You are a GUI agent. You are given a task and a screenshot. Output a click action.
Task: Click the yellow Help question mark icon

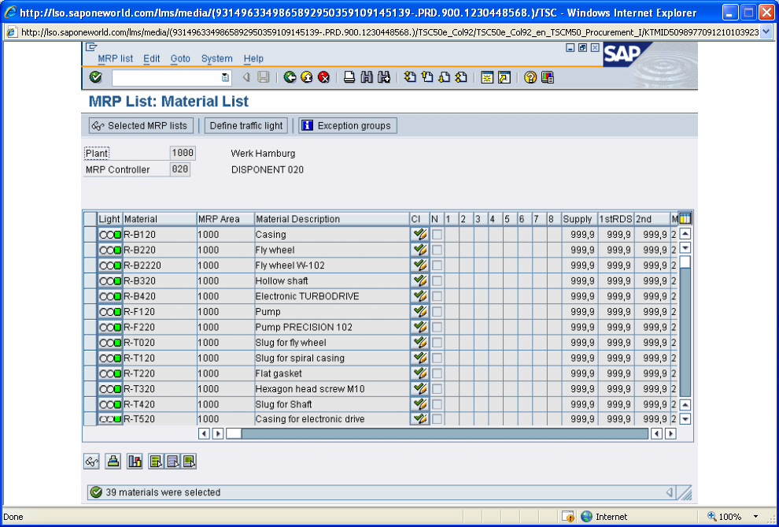click(530, 77)
